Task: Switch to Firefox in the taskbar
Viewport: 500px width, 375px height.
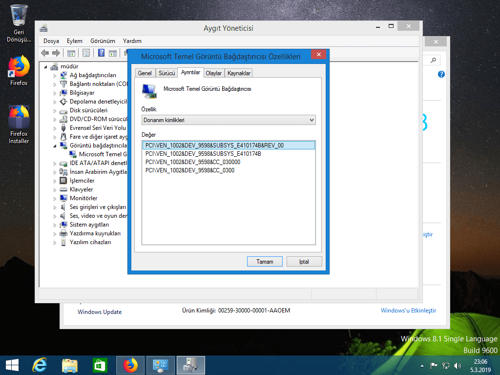Action: pyautogui.click(x=130, y=365)
